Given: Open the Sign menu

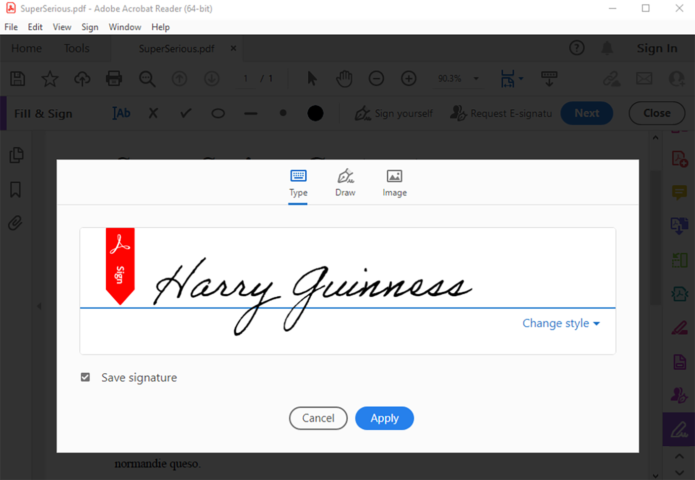Looking at the screenshot, I should coord(90,27).
